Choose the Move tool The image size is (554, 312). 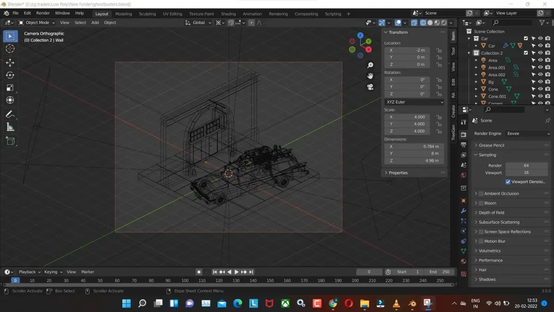point(10,62)
